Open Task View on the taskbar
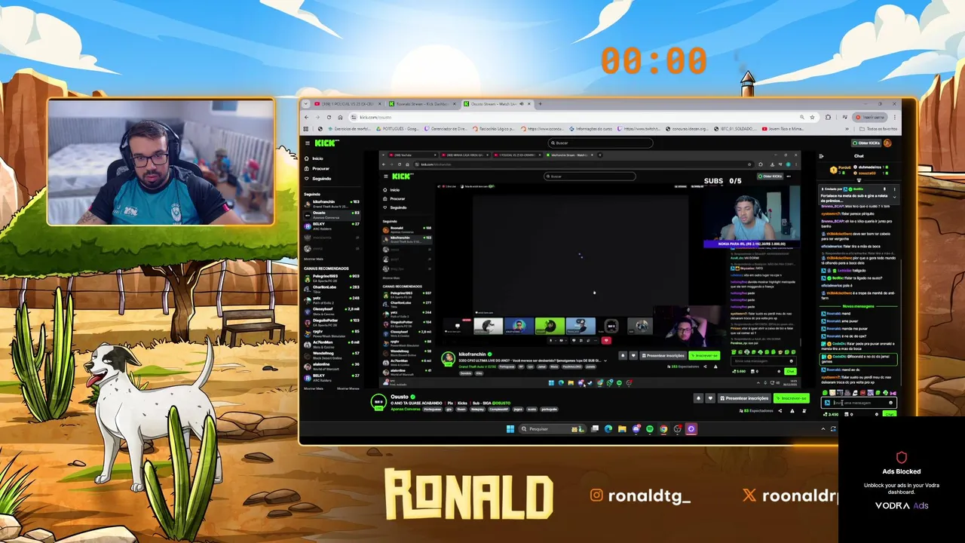 (595, 429)
